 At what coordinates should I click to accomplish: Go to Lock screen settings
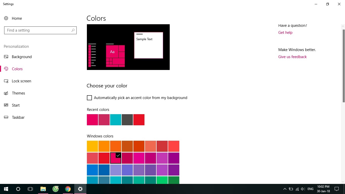(21, 81)
